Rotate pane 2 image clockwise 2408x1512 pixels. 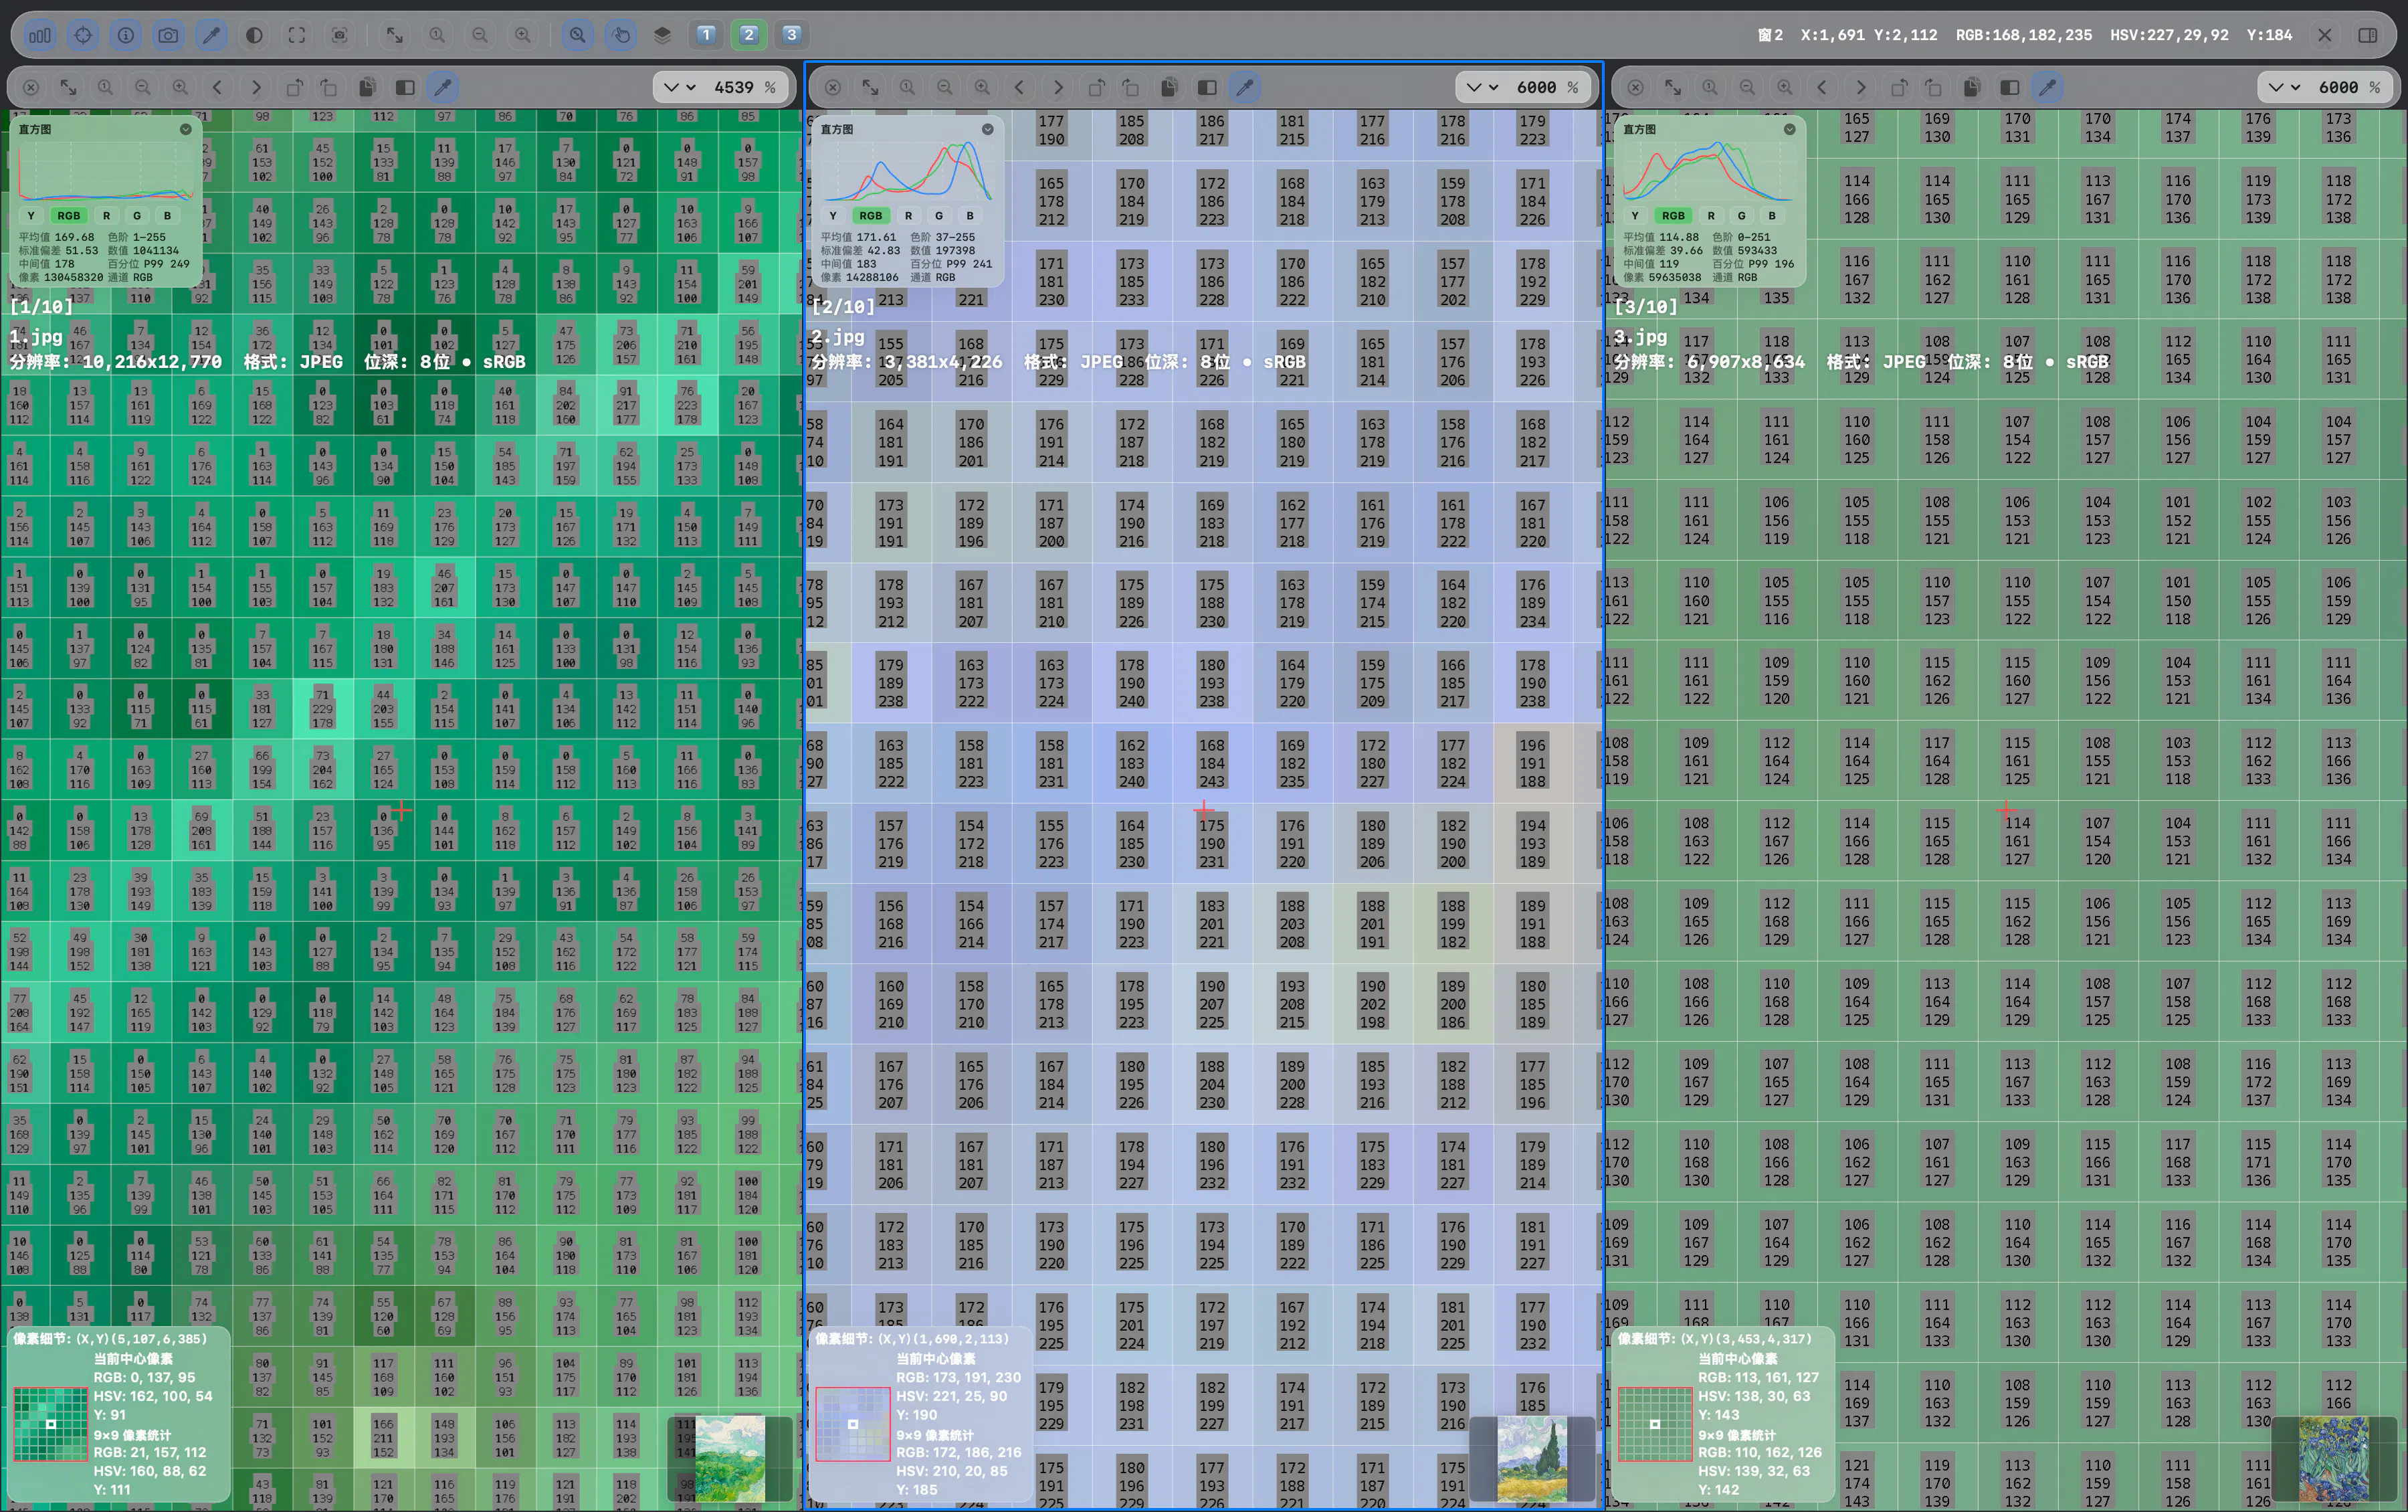[x=1130, y=87]
